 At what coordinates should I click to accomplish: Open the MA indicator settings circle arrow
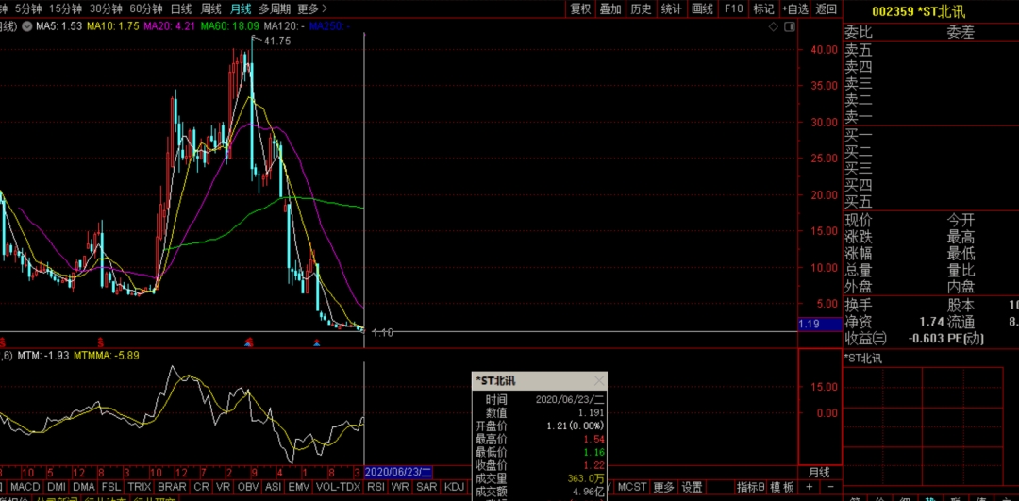(25, 25)
